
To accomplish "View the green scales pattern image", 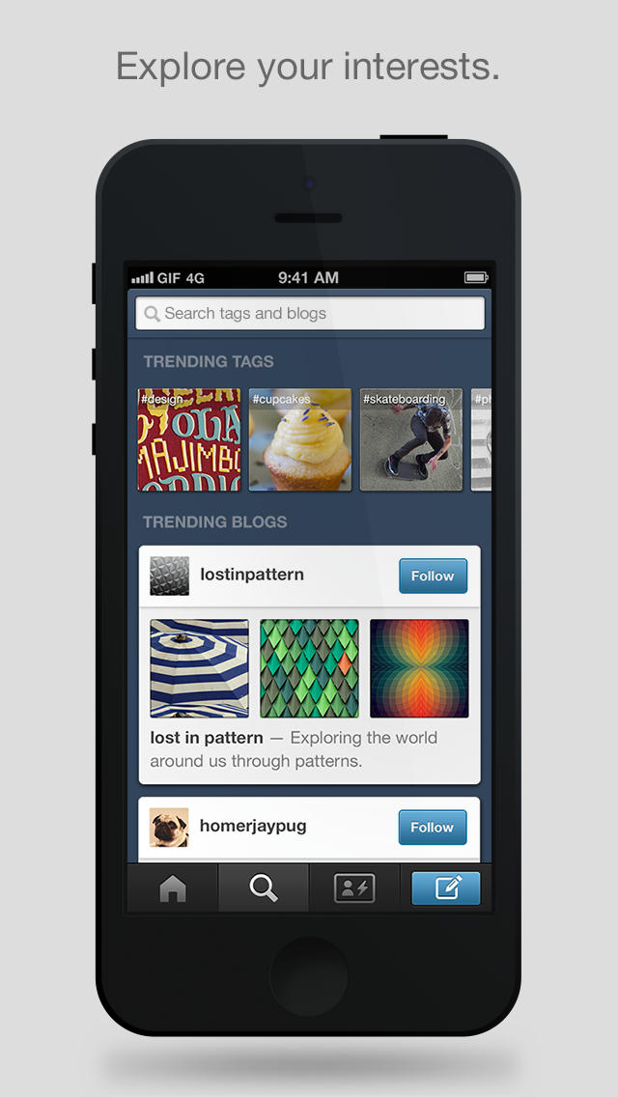I will click(309, 668).
